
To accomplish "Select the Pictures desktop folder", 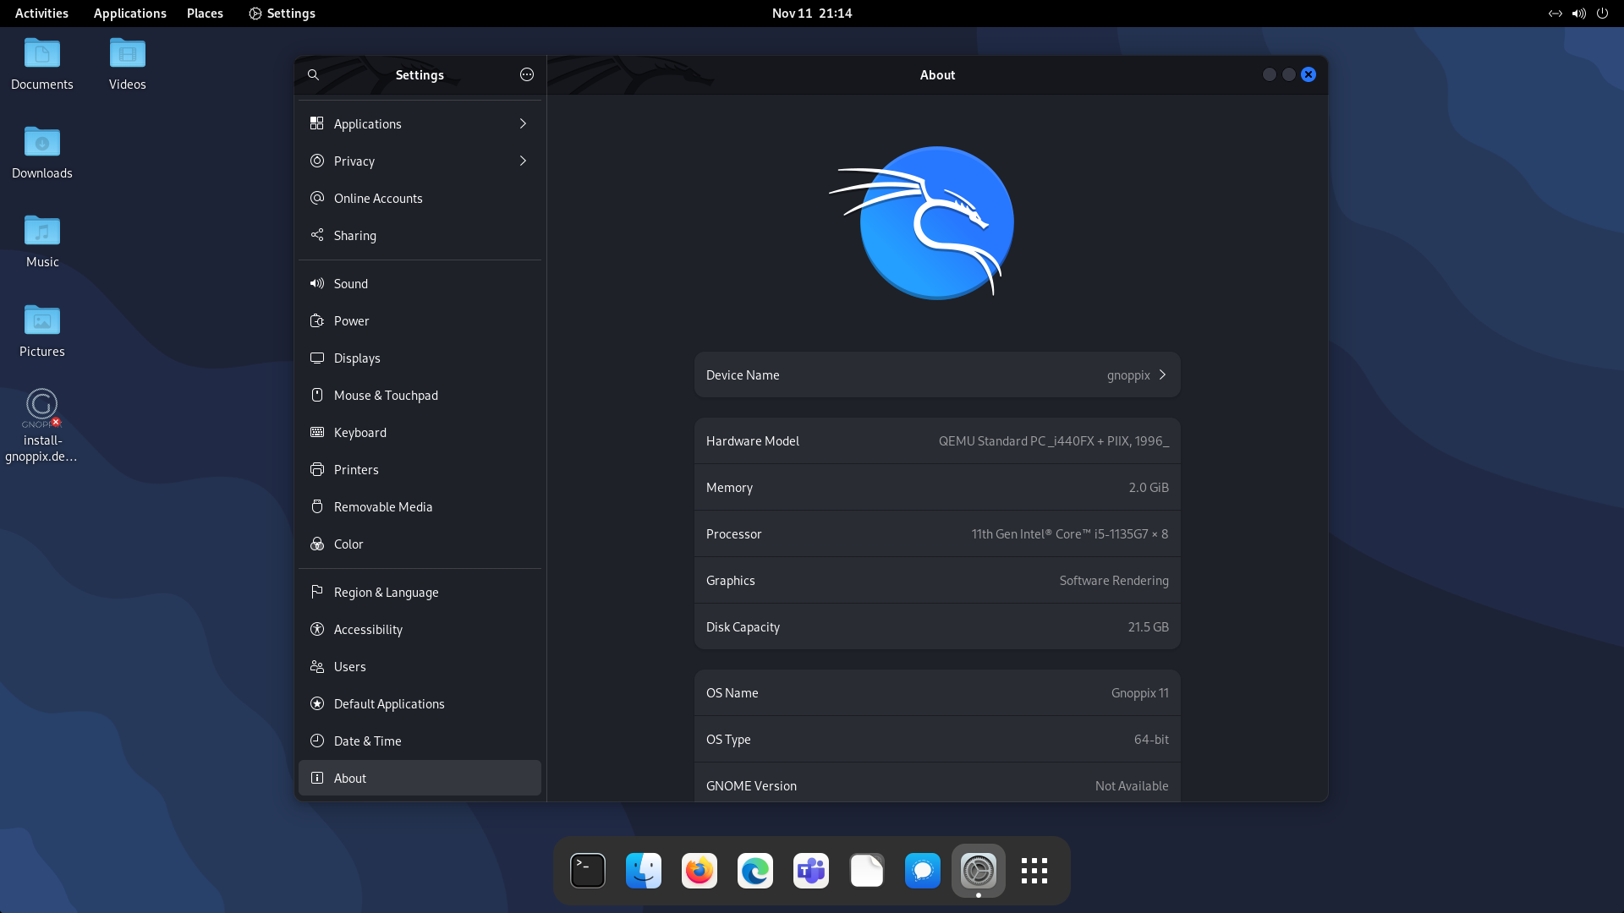I will tap(42, 331).
